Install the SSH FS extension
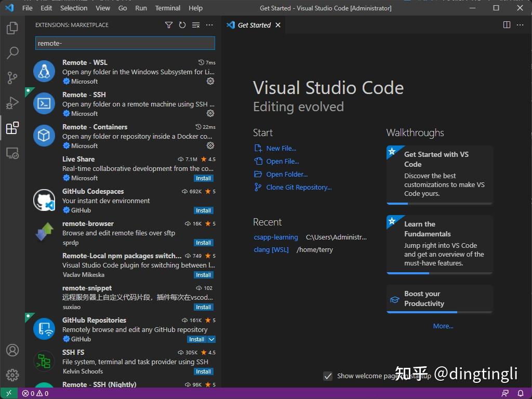Viewport: 532px width, 399px height. (x=204, y=371)
